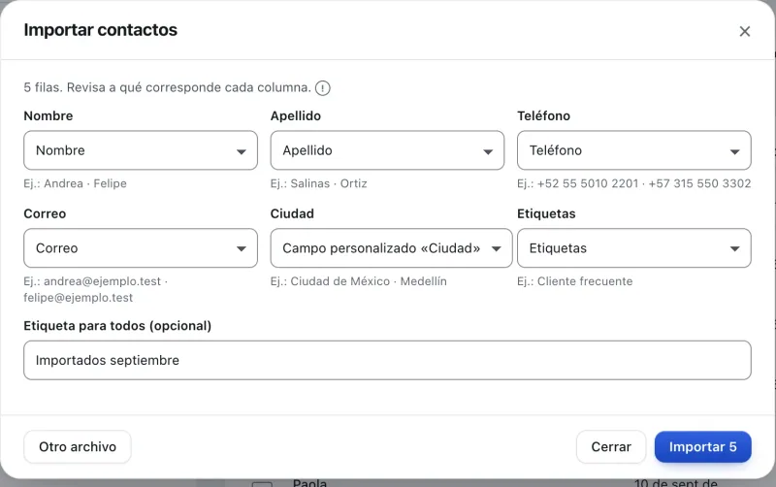Viewport: 776px width, 487px height.
Task: Open the Nombre column mapping dropdown
Action: 141,150
